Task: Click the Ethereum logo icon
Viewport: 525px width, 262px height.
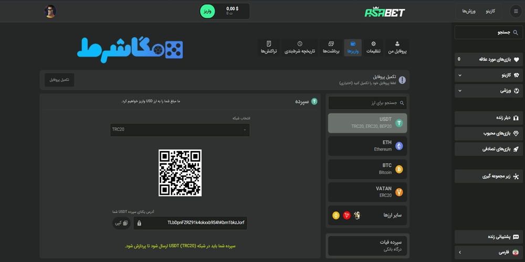Action: point(399,146)
